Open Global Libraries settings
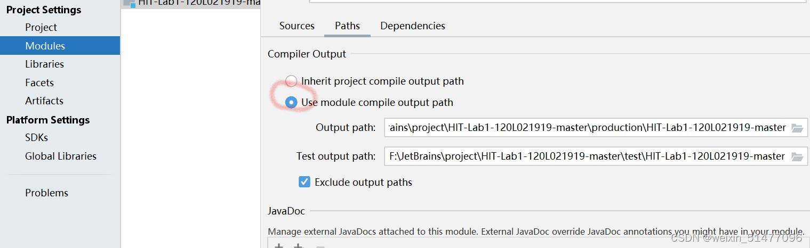This screenshot has width=810, height=248. point(61,156)
